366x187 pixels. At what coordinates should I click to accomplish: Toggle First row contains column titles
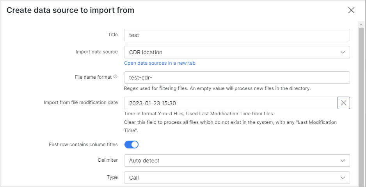[x=131, y=145]
